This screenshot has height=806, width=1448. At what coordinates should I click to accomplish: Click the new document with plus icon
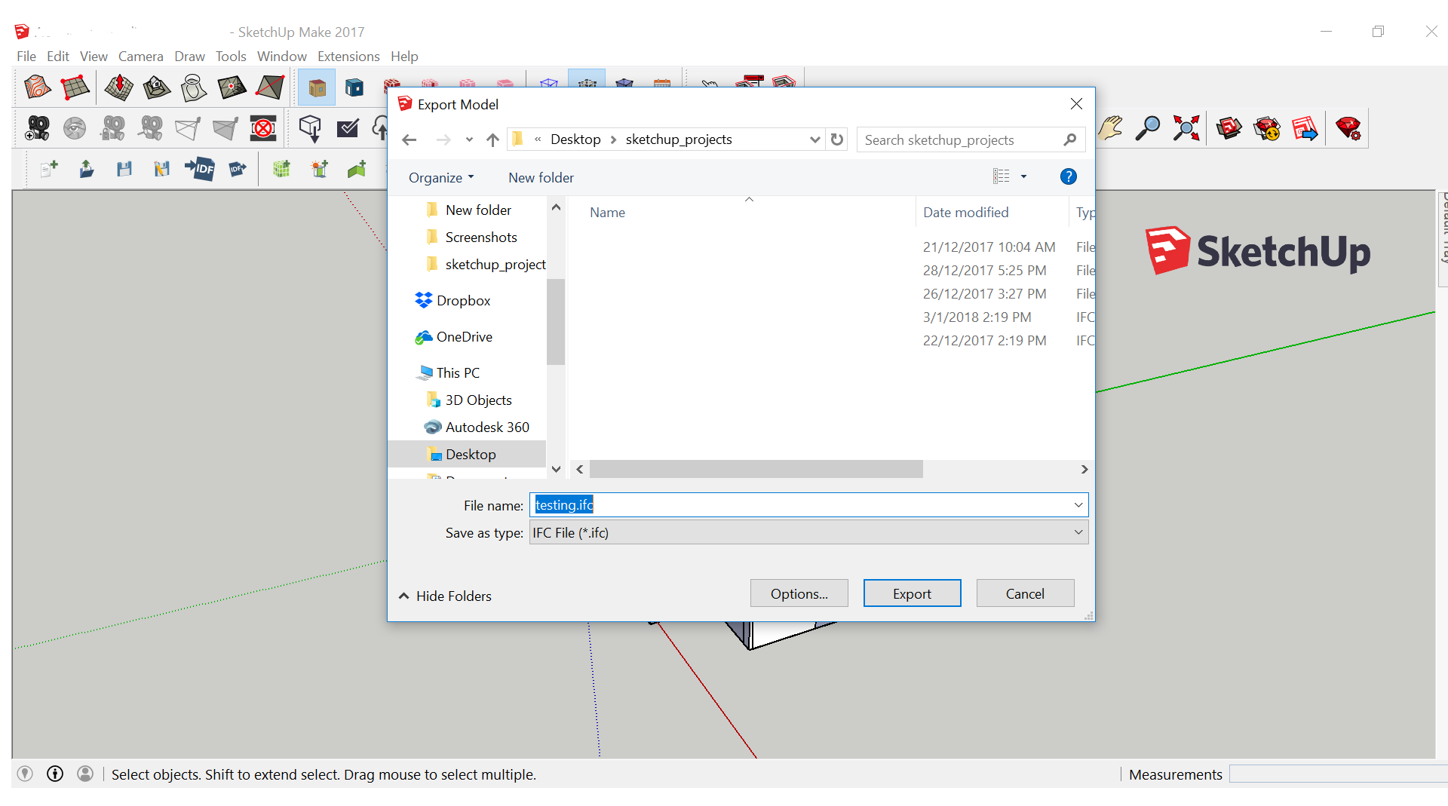49,169
